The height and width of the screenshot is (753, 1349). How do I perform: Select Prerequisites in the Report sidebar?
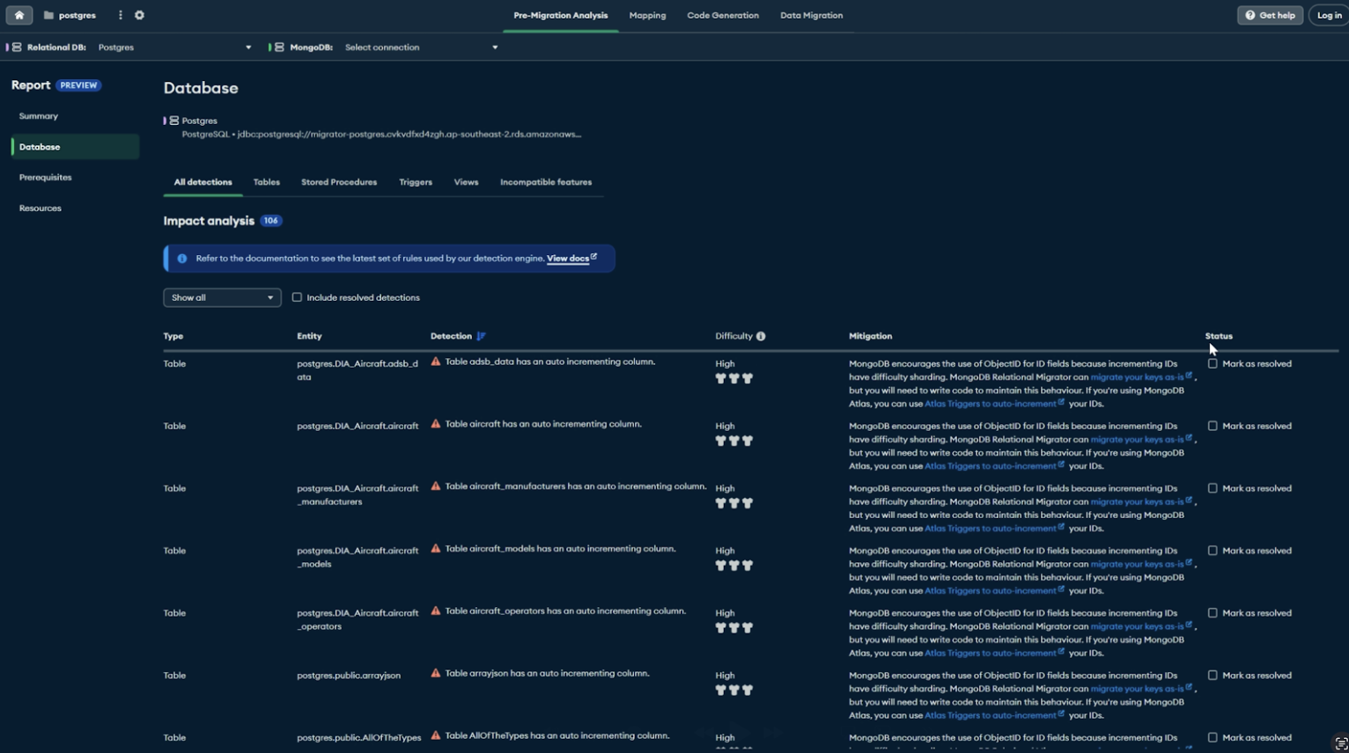click(45, 177)
